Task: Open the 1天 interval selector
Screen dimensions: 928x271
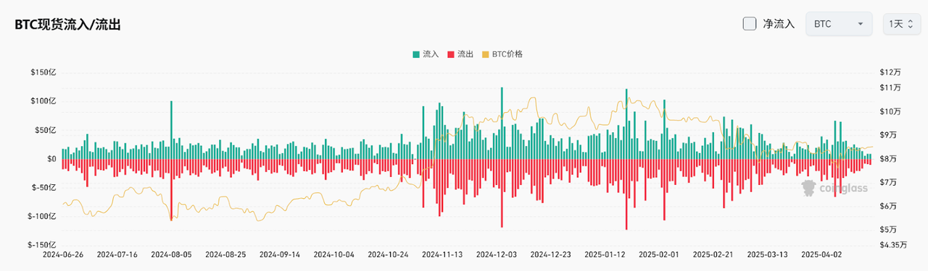Action: click(x=902, y=24)
